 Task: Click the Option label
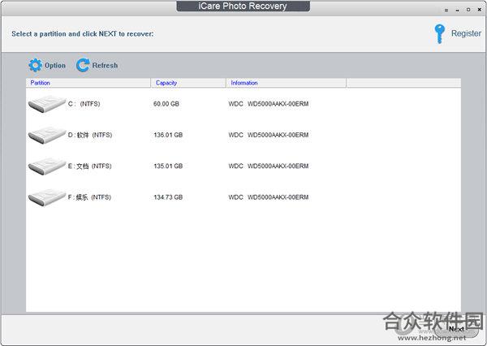tap(55, 66)
